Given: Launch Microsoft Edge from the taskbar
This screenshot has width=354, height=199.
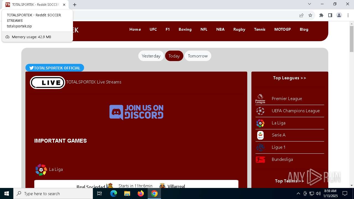Looking at the screenshot, I should tap(114, 193).
